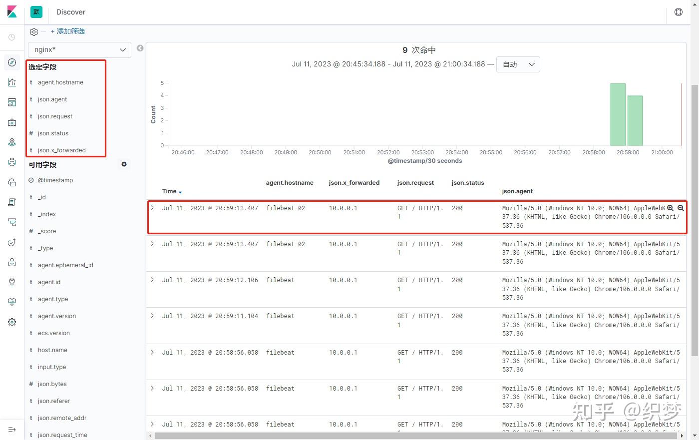Open the SIEM lock icon
Viewport: 699px width, 440px height.
coord(12,262)
